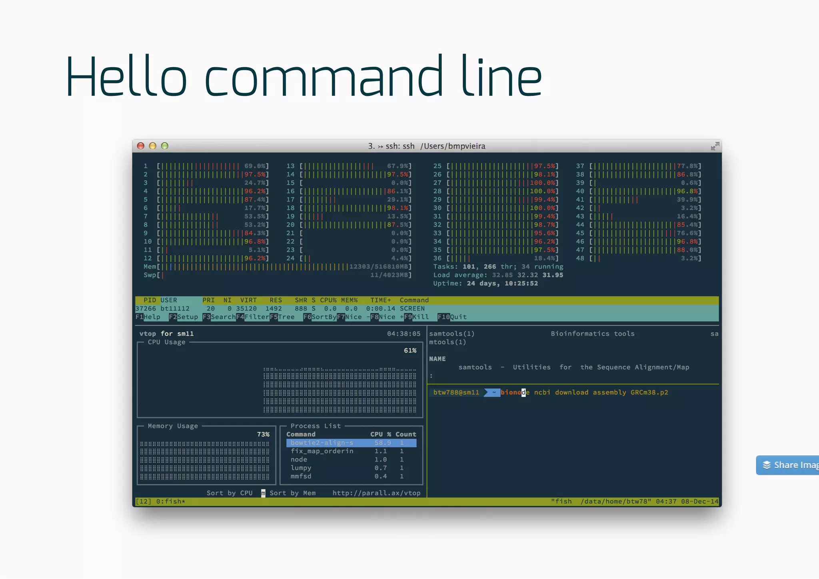819x579 pixels.
Task: Click the Mem usage bar in htop
Action: point(278,267)
